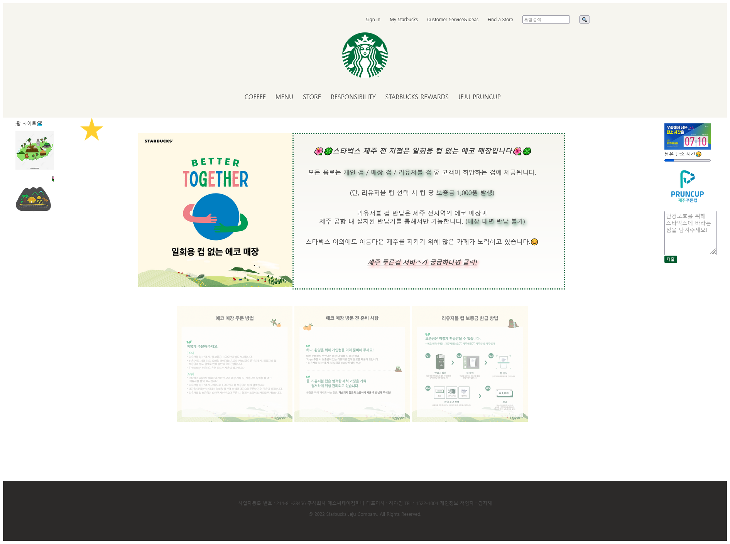Image resolution: width=730 pixels, height=544 pixels.
Task: Open STARBUCKS REWARDS navigation item
Action: click(x=417, y=97)
